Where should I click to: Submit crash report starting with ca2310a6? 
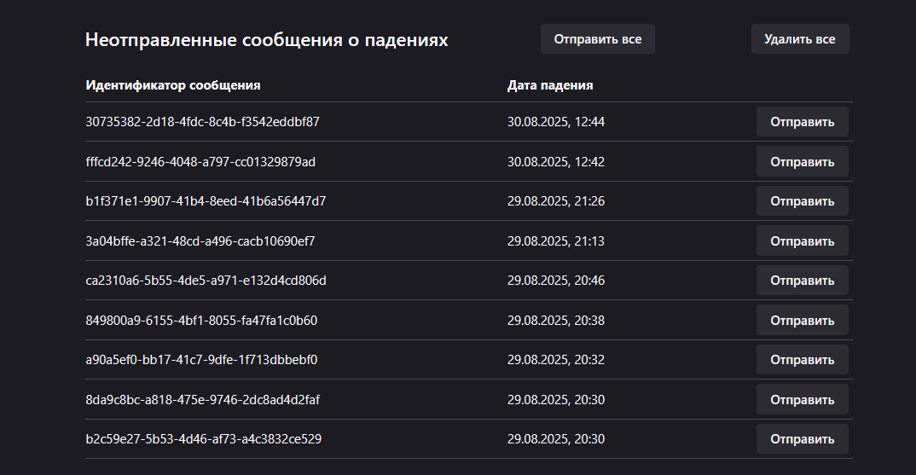[802, 281]
